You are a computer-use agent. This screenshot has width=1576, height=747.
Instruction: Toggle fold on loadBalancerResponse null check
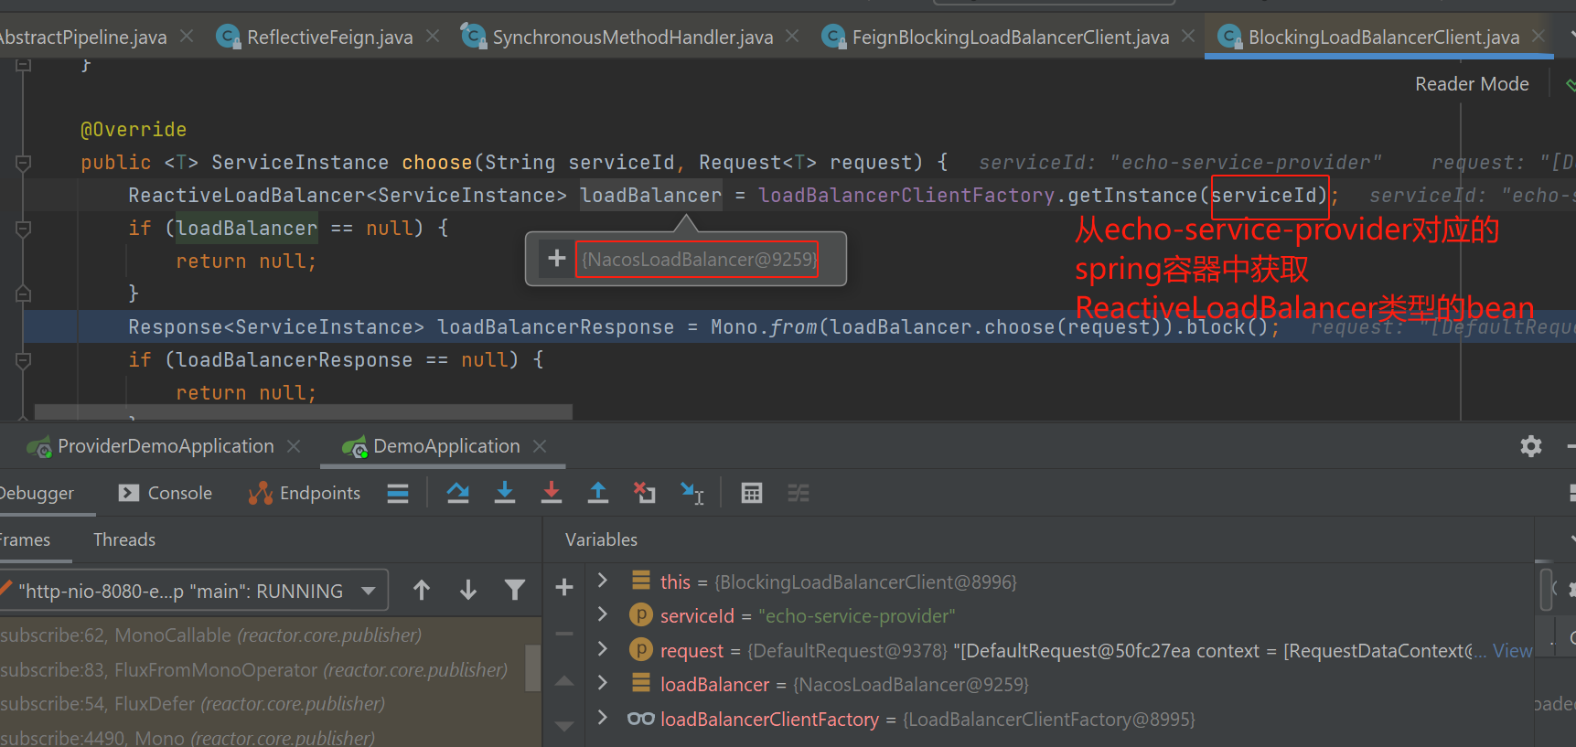(24, 360)
